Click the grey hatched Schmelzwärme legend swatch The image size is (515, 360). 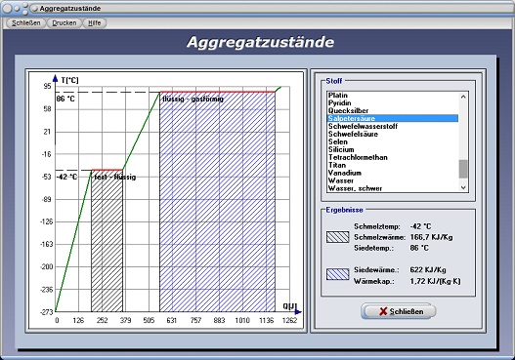(338, 237)
